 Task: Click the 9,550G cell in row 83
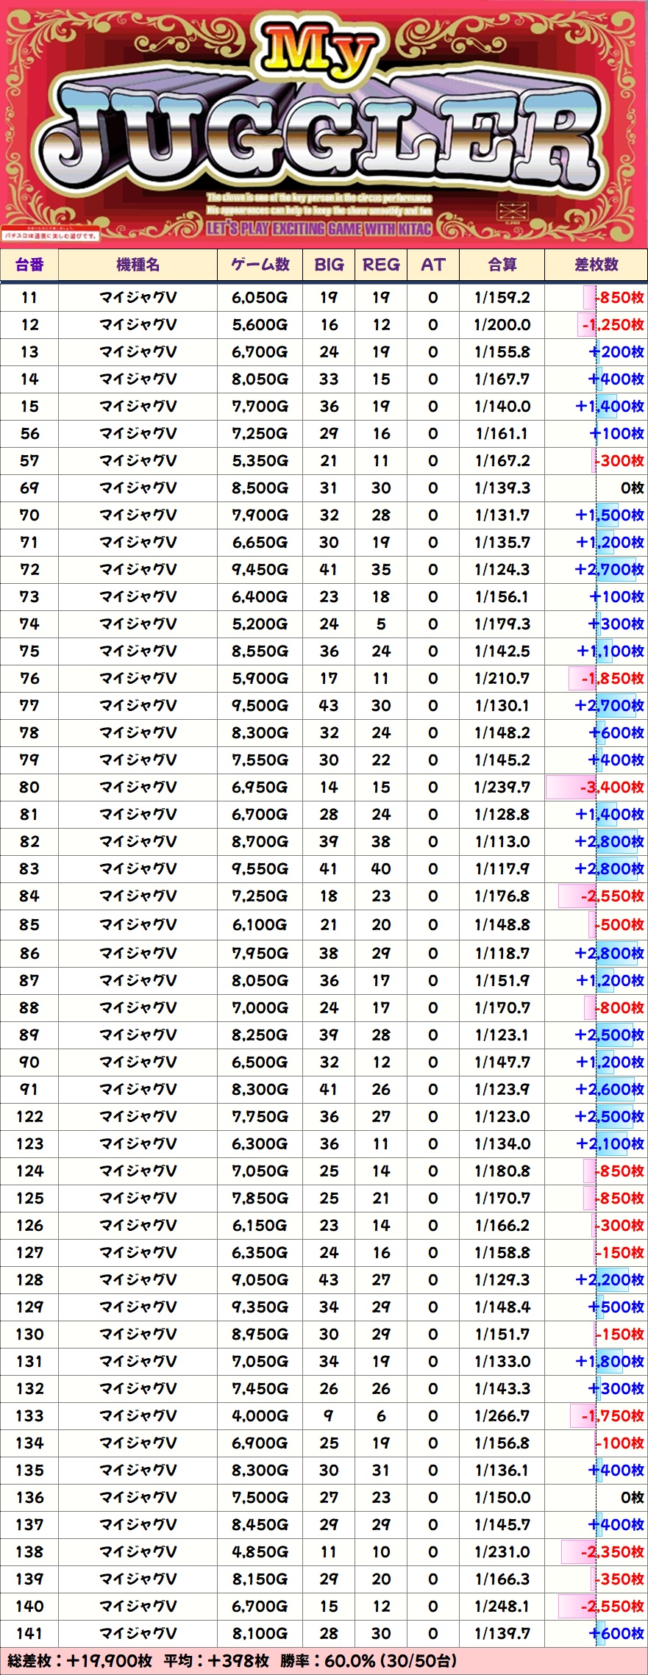coord(260,869)
